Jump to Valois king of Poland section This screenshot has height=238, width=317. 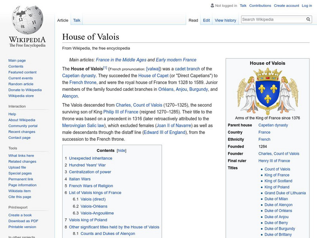click(88, 220)
